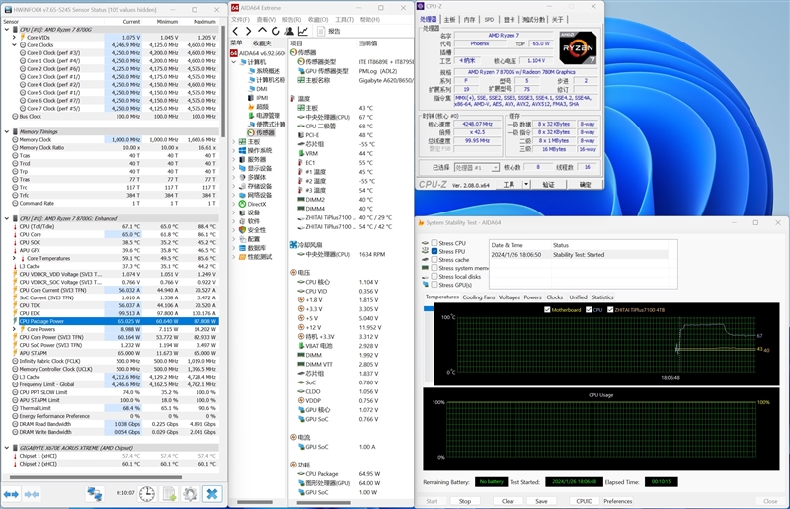Click HWiNFO expand-columns double arrow icon
Image resolution: width=790 pixels, height=509 pixels.
11,494
